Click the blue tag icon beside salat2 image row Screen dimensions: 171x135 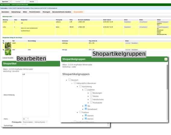[x=3, y=43]
